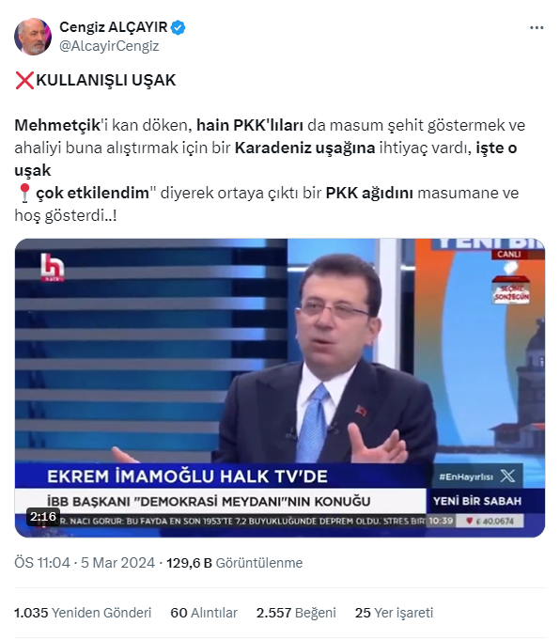Show the 60 Alıntılar list
This screenshot has width=560, height=640.
204,613
